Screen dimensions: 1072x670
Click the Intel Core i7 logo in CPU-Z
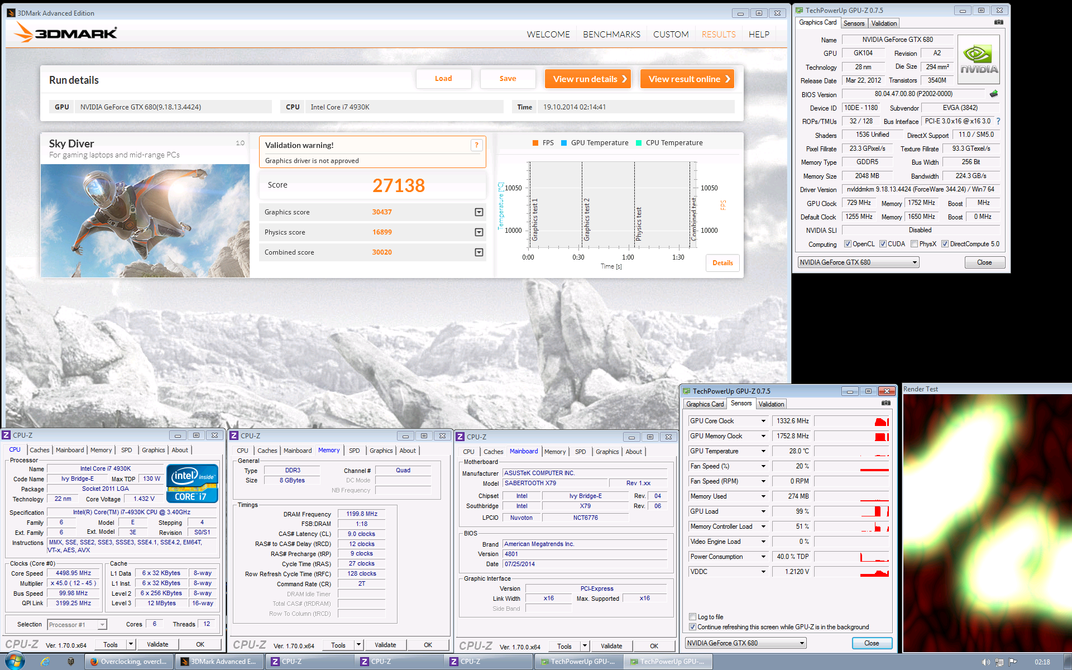pyautogui.click(x=192, y=484)
